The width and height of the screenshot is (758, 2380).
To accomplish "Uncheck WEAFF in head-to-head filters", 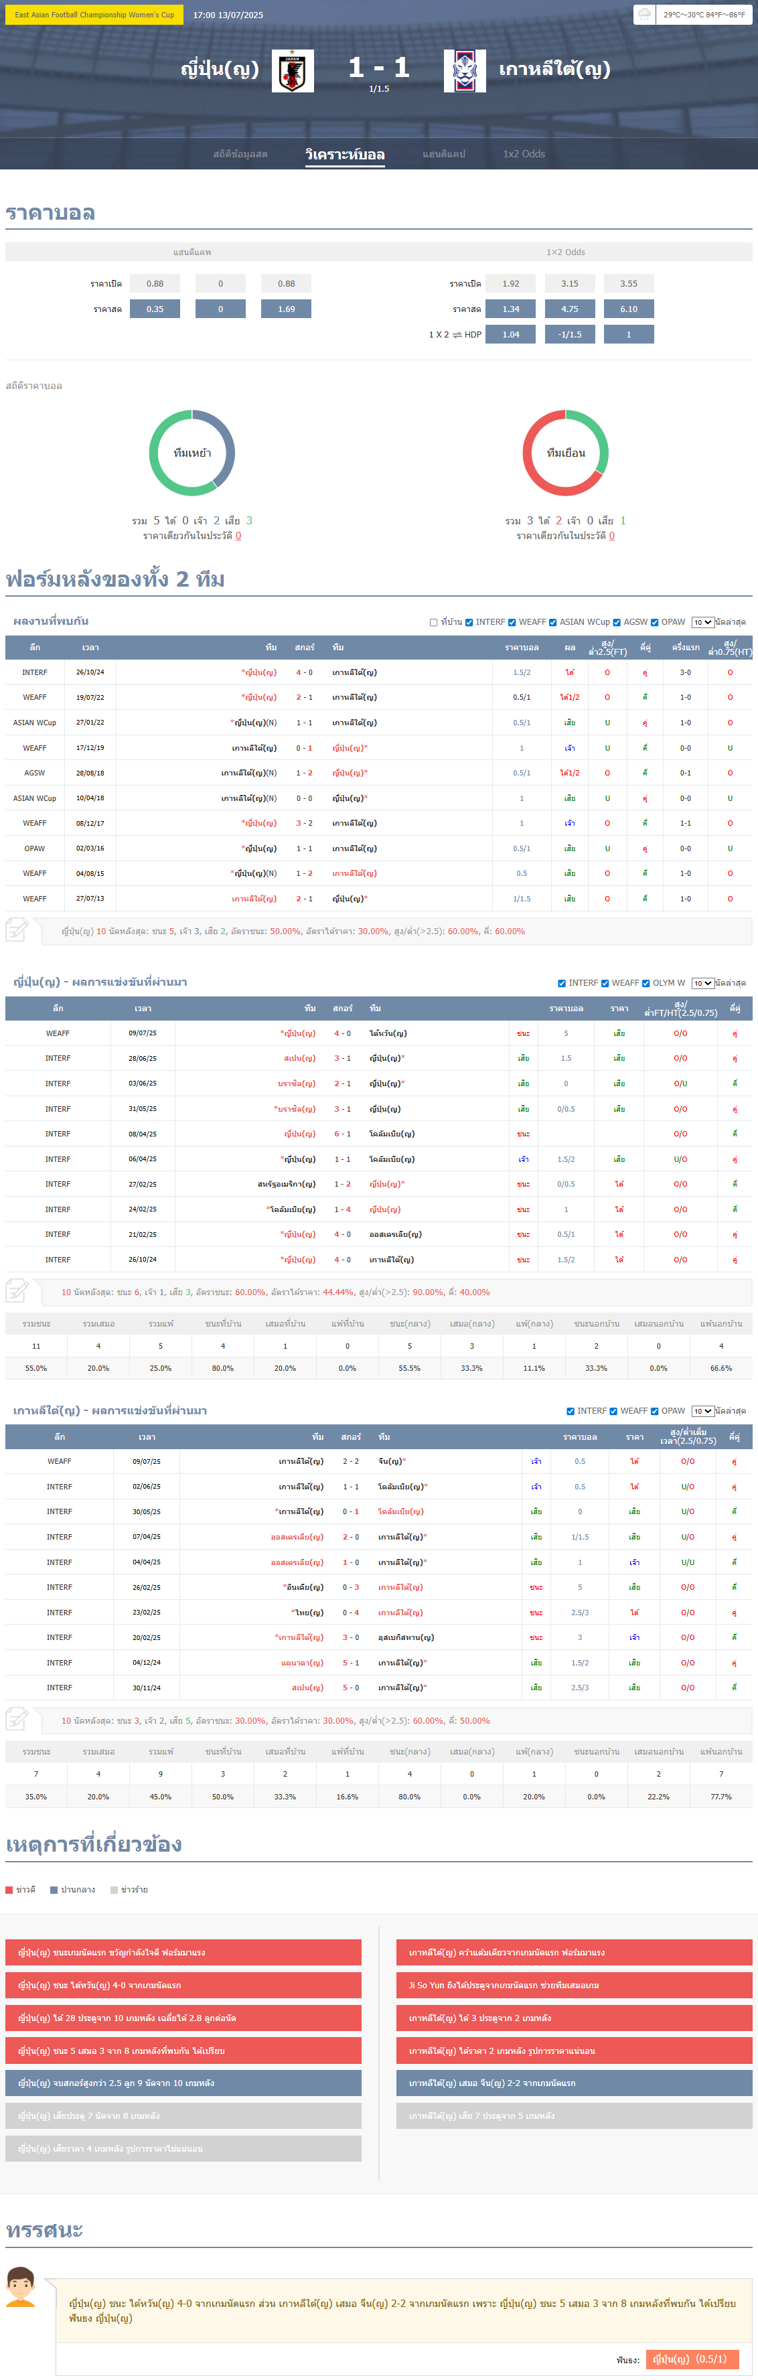I will (512, 623).
